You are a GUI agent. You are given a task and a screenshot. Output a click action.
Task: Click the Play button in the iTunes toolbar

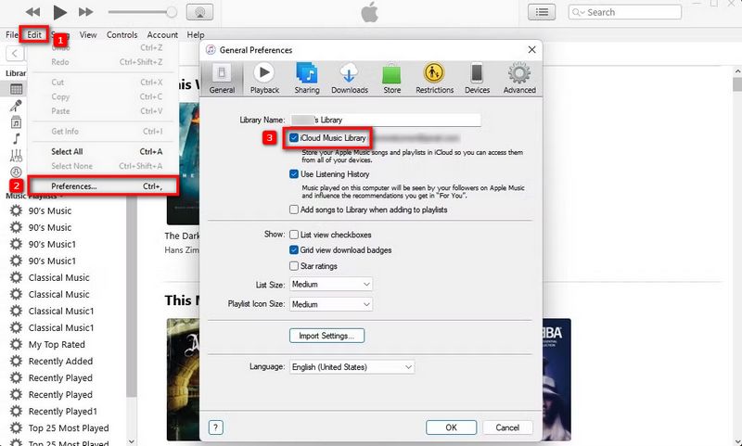[x=59, y=12]
